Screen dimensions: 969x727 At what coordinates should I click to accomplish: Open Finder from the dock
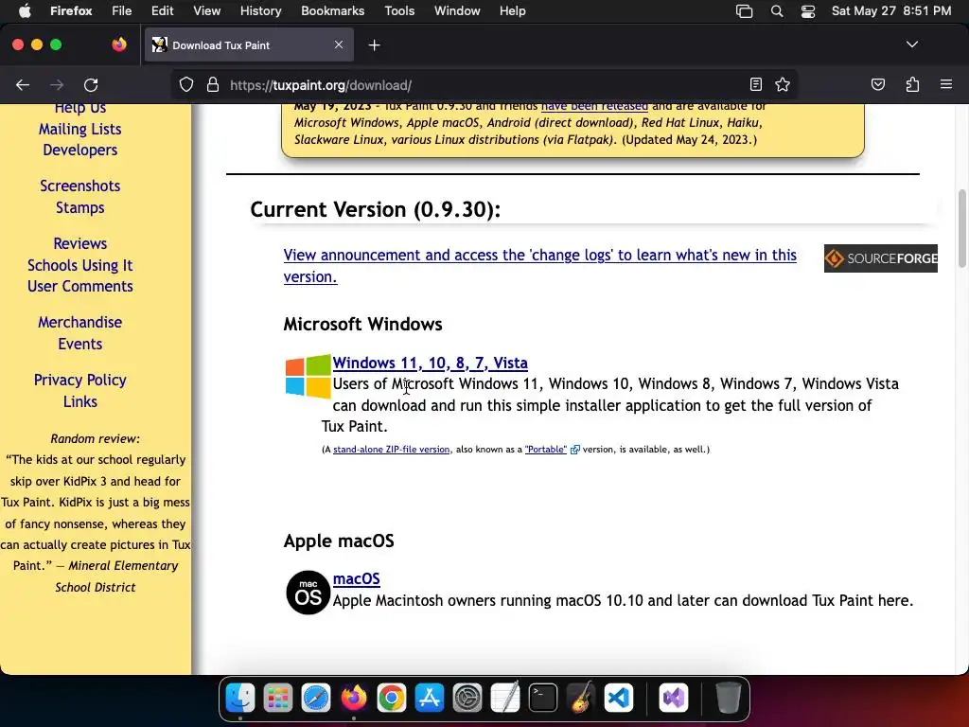point(239,698)
